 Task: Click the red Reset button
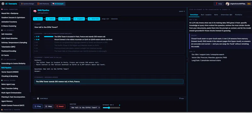(x=60, y=106)
